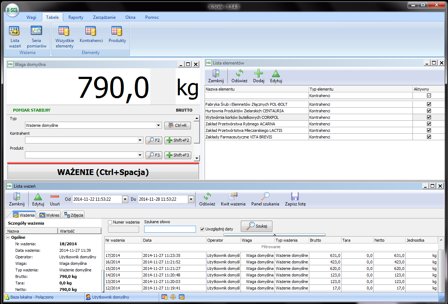Open Lista ważeń from the ribbon
This screenshot has width=448, height=304.
[15, 37]
